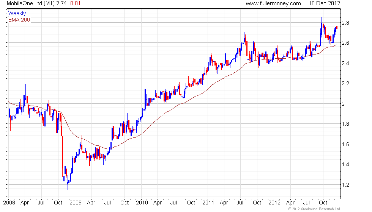Click the 2 price axis label
This screenshot has width=372, height=212.
click(343, 104)
